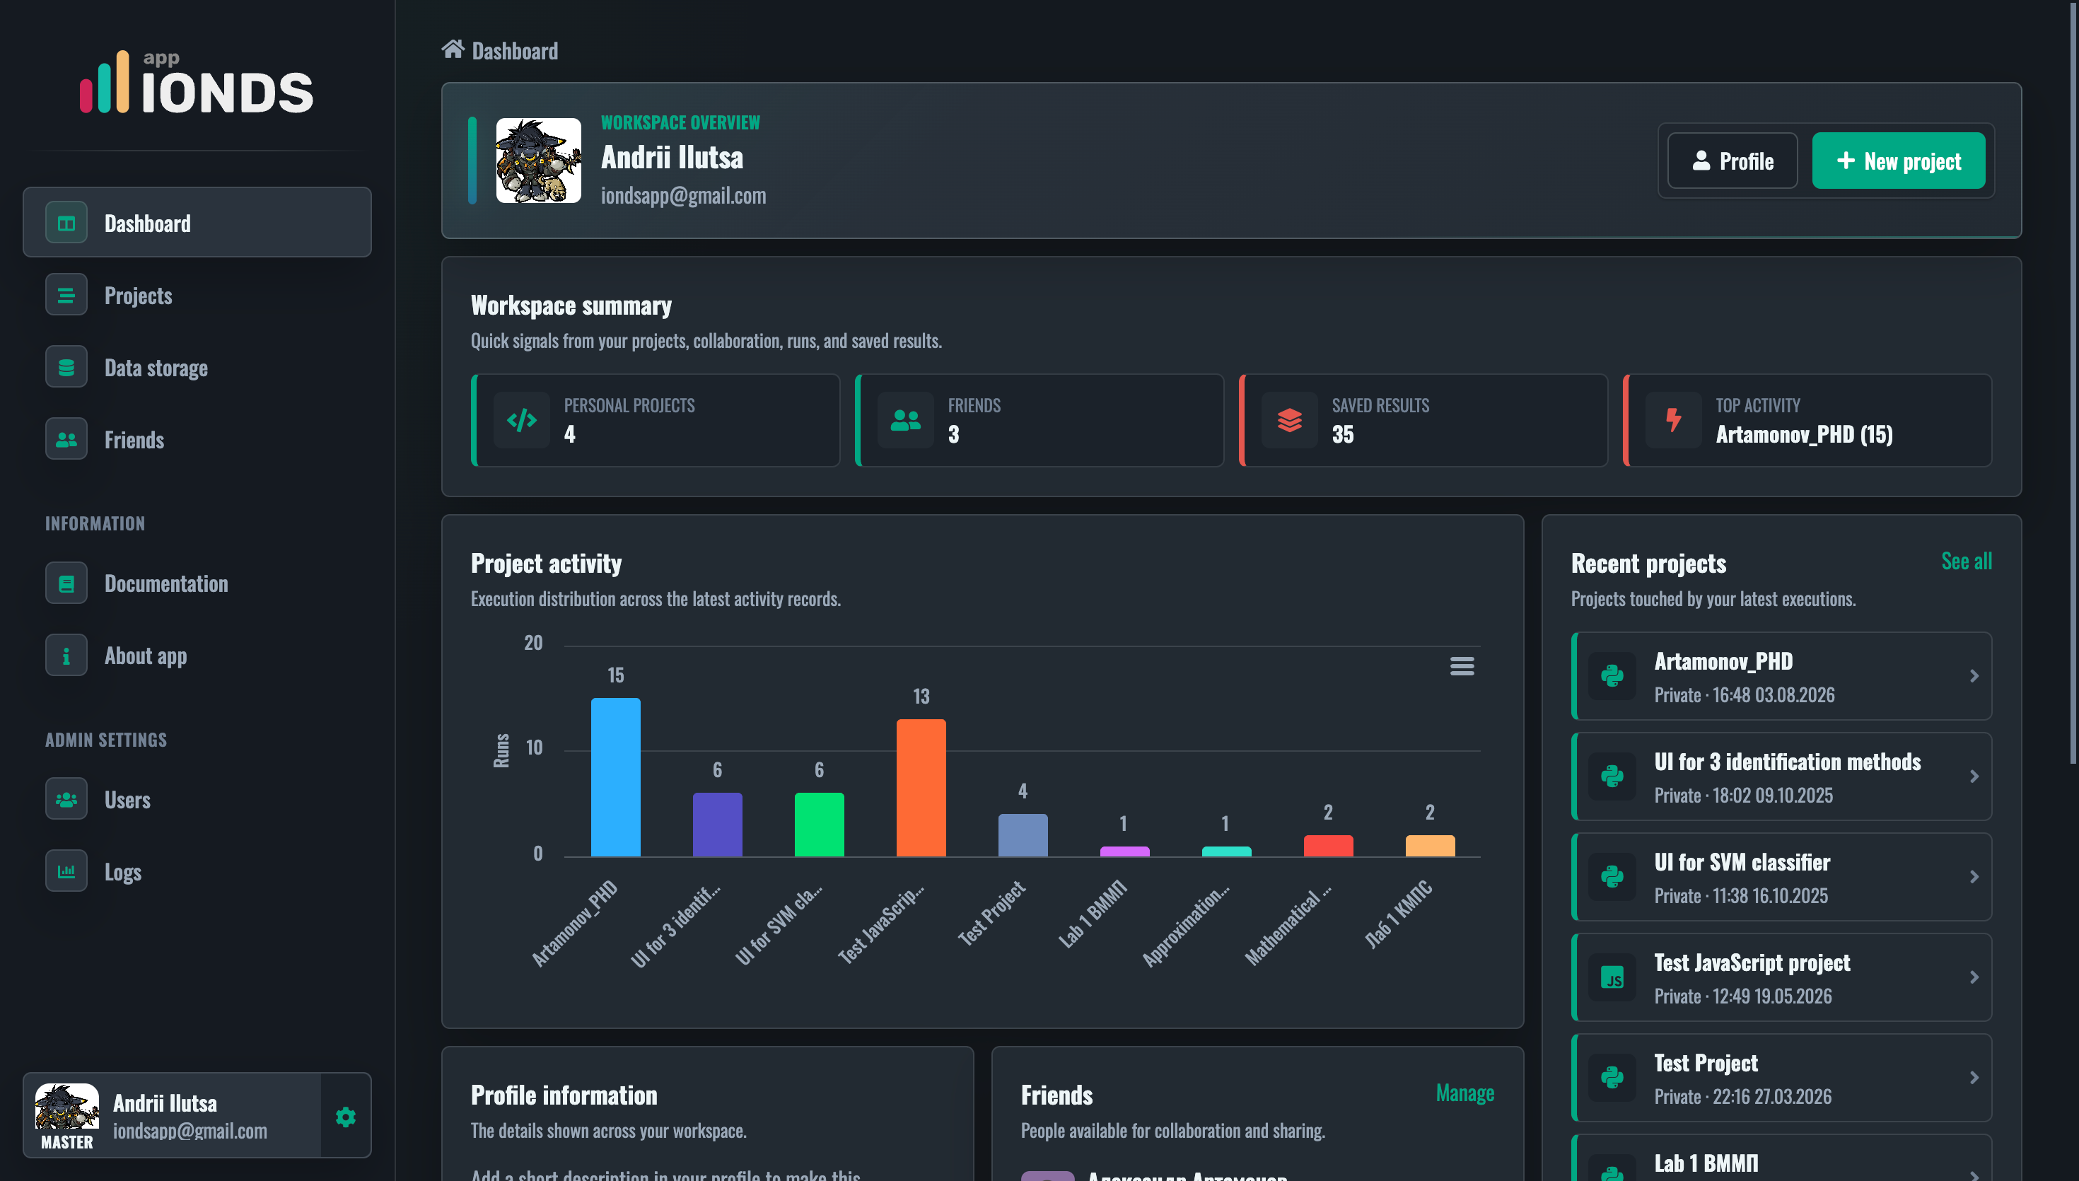Click the JS icon on Test JavaScript project

coord(1613,977)
